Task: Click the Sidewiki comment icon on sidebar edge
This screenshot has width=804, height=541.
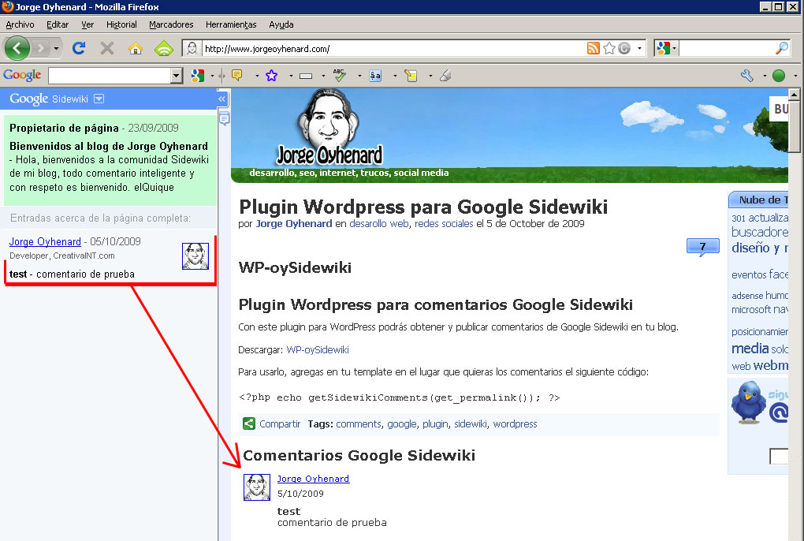Action: 224,119
